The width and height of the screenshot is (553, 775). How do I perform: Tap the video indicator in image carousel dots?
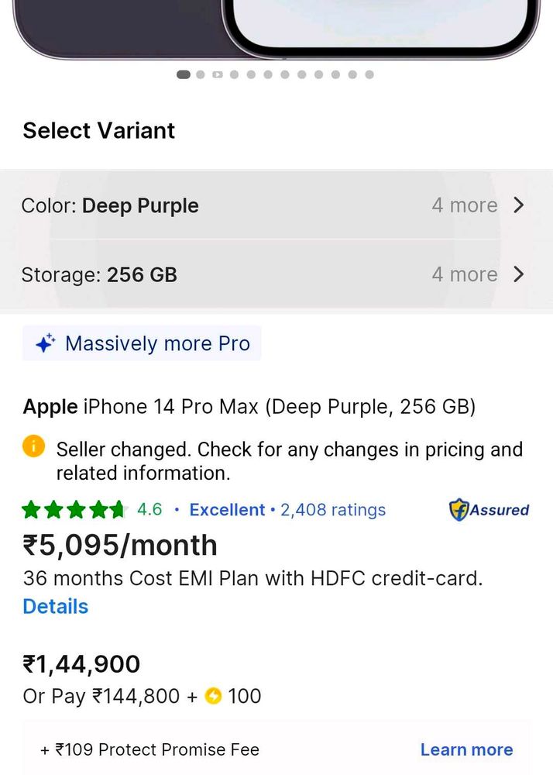click(218, 74)
